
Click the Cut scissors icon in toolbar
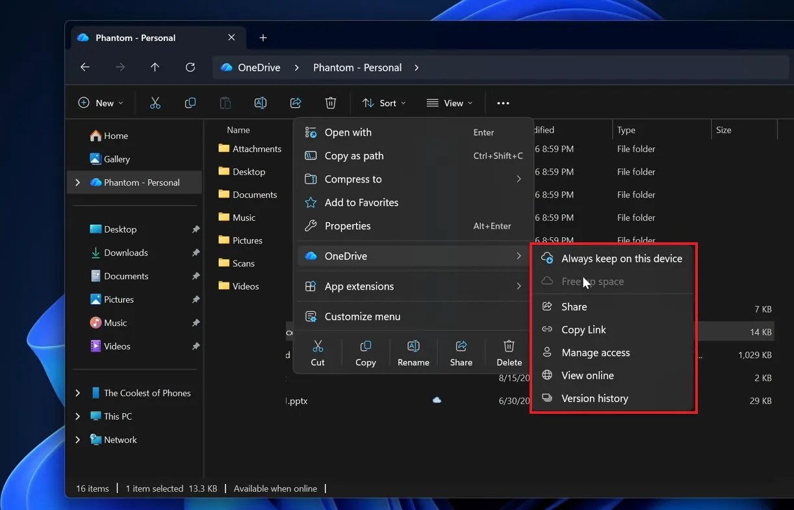point(155,103)
